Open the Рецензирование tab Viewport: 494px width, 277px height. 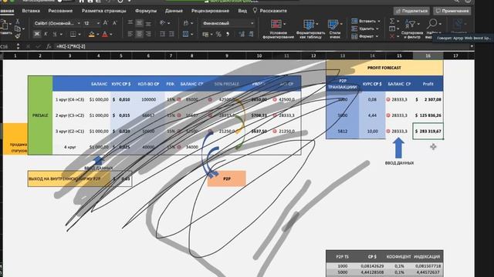point(210,11)
